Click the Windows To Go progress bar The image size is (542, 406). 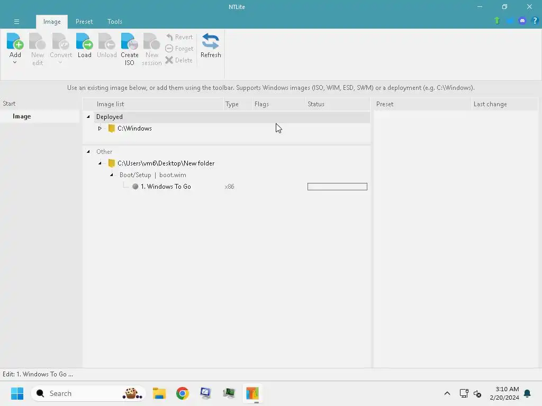point(337,187)
